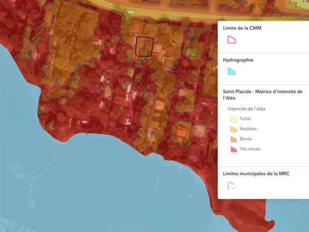The width and height of the screenshot is (309, 232).
Task: Click the 'Hydrographie' layer title
Action: [238, 60]
